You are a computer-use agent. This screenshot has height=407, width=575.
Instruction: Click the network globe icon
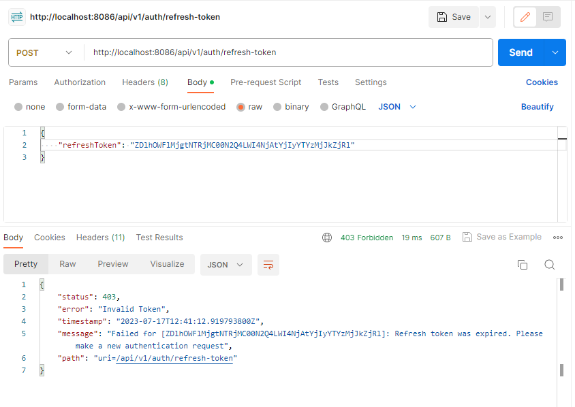coord(327,238)
